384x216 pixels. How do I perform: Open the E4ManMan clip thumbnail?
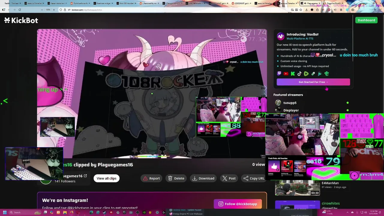298,188
